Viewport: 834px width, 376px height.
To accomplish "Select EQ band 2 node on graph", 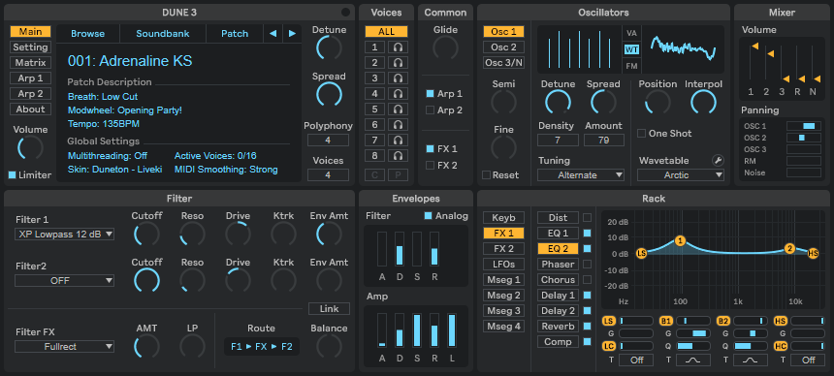I will [x=789, y=248].
